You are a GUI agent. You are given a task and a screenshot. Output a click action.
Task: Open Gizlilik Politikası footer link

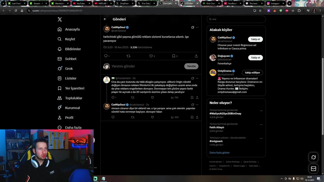233,162
